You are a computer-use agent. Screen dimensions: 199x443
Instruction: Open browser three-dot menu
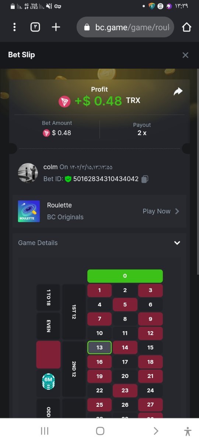point(14,27)
